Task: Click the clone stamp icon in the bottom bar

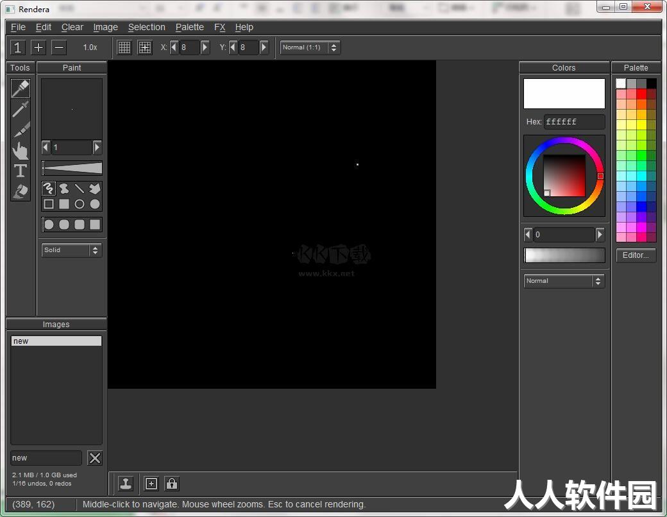Action: [x=126, y=484]
